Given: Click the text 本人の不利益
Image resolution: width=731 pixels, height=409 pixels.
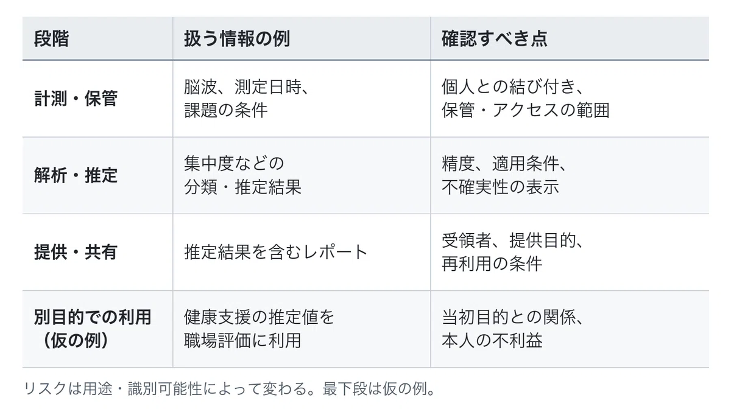Looking at the screenshot, I should click(x=492, y=340).
